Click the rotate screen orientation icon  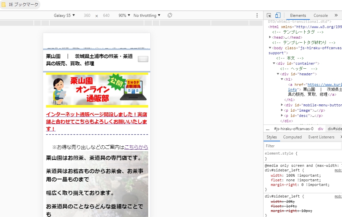[x=170, y=16]
